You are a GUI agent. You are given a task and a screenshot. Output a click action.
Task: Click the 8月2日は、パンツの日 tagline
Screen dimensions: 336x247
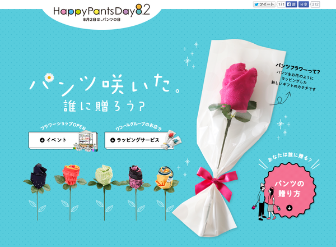click(102, 20)
